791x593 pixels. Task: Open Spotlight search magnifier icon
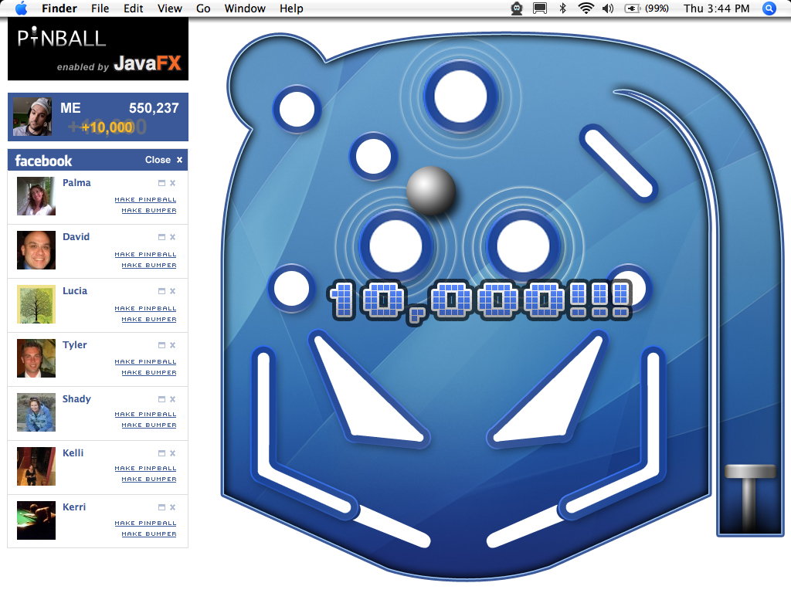769,8
